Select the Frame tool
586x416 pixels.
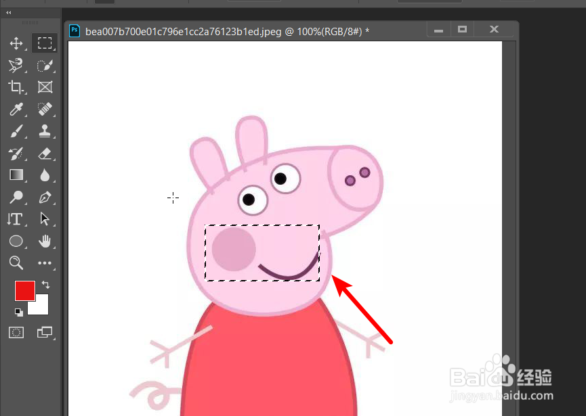click(45, 87)
